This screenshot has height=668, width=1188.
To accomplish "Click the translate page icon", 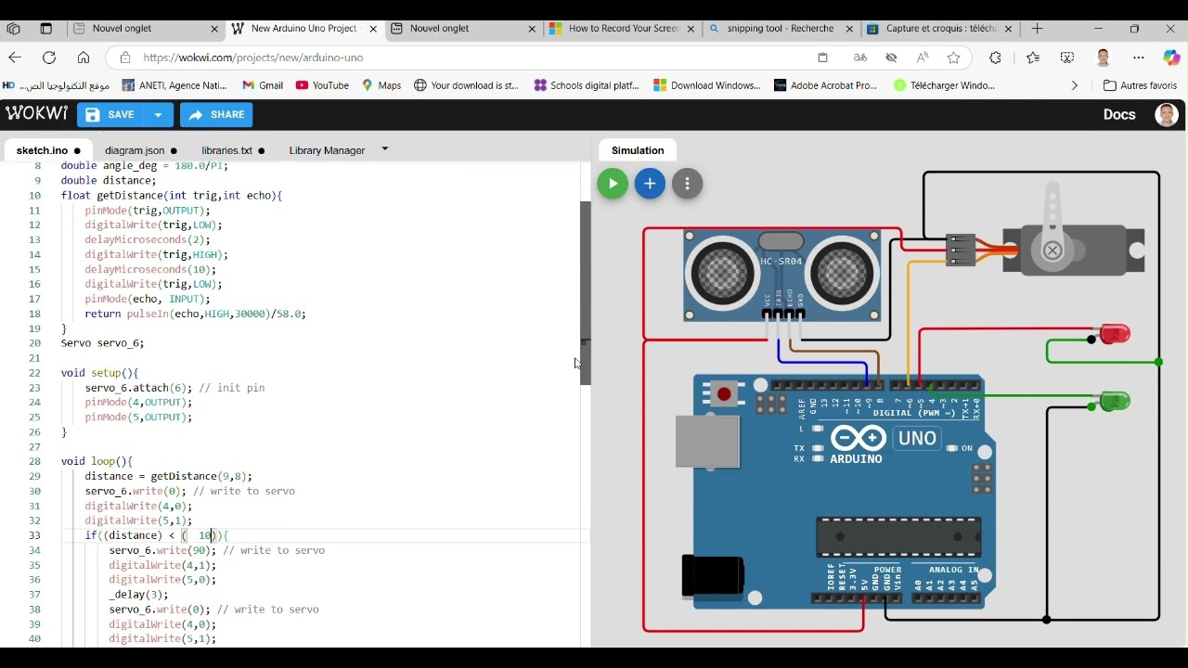I will point(860,58).
